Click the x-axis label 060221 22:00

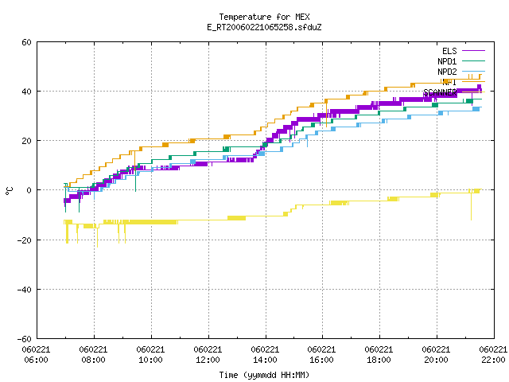pos(493,355)
